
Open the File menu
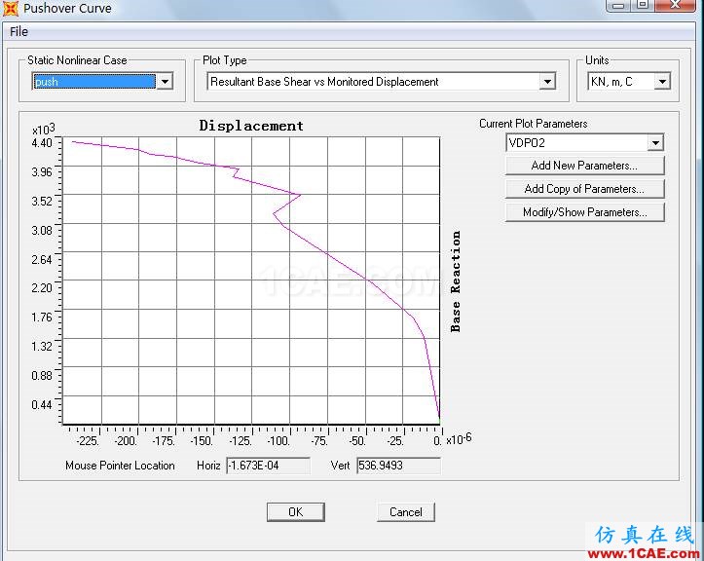coord(19,32)
